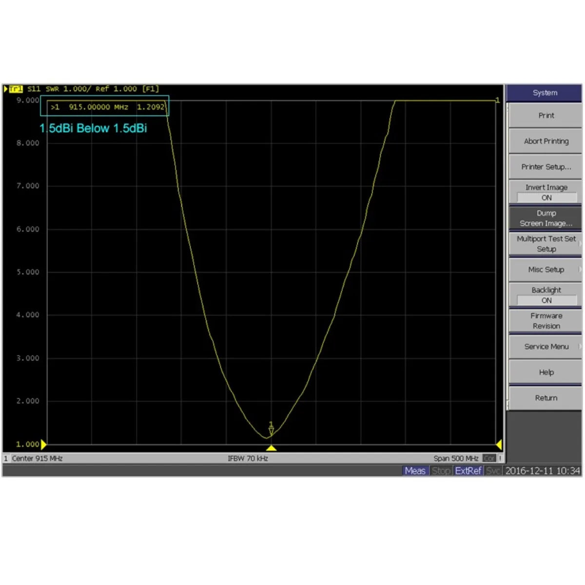
Task: Click the ExtRef reference status indicator
Action: tap(468, 470)
